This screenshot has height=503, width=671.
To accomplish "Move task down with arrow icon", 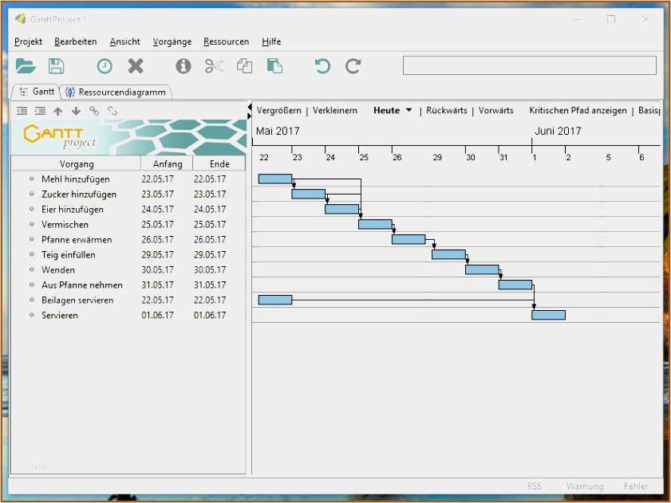I will pyautogui.click(x=76, y=111).
